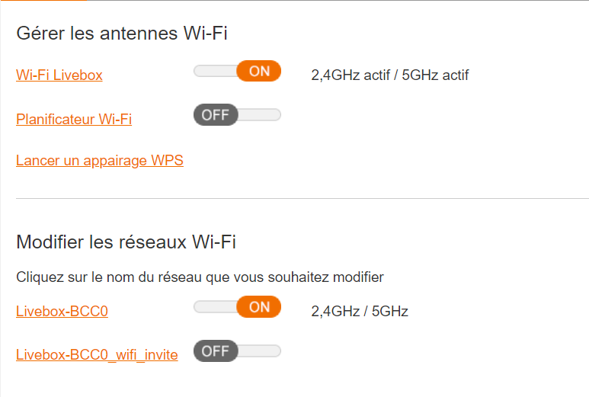Click the orange ON knob beside Livebox-BCC0

coord(259,307)
